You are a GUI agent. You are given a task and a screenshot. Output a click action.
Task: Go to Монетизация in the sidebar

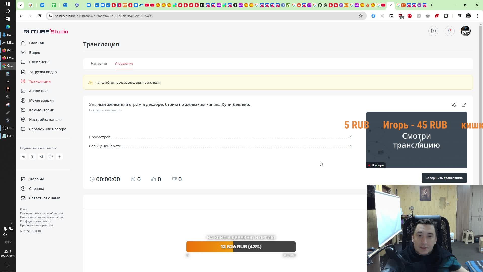(41, 100)
